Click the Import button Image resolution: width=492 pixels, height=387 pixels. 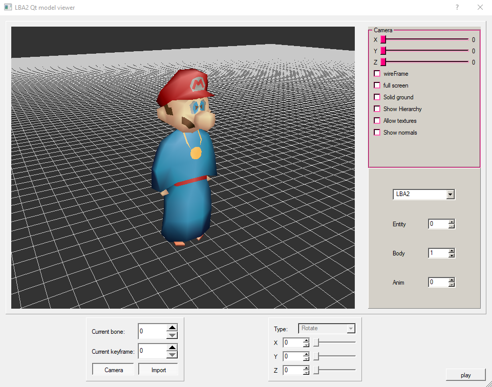(x=159, y=370)
